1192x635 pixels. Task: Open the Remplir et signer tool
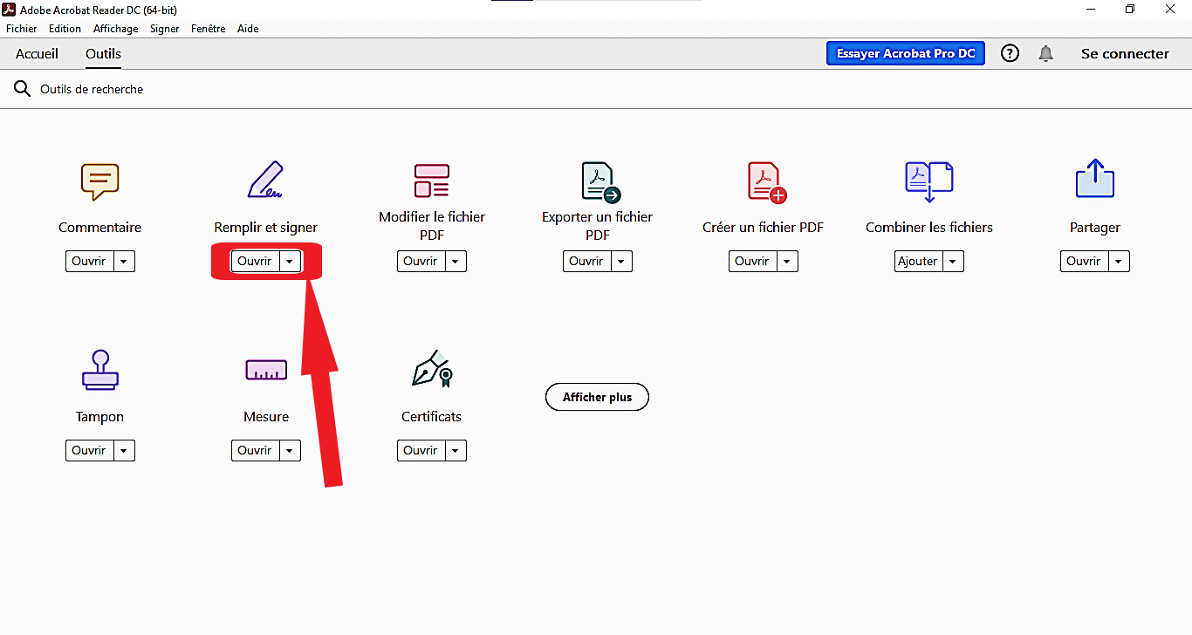255,261
